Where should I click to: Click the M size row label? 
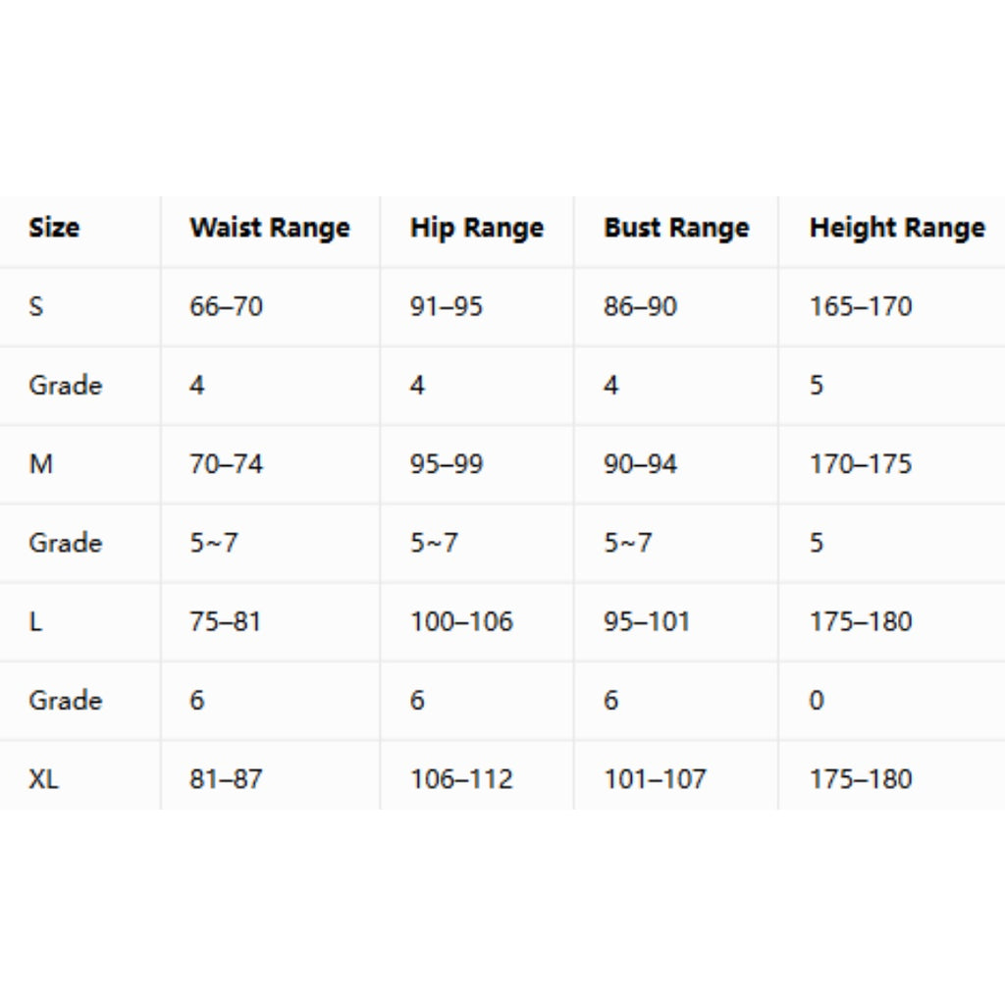(x=40, y=464)
